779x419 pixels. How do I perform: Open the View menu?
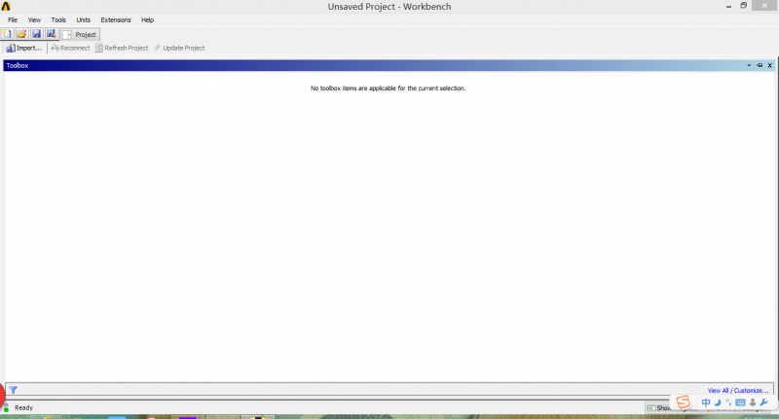pos(34,19)
